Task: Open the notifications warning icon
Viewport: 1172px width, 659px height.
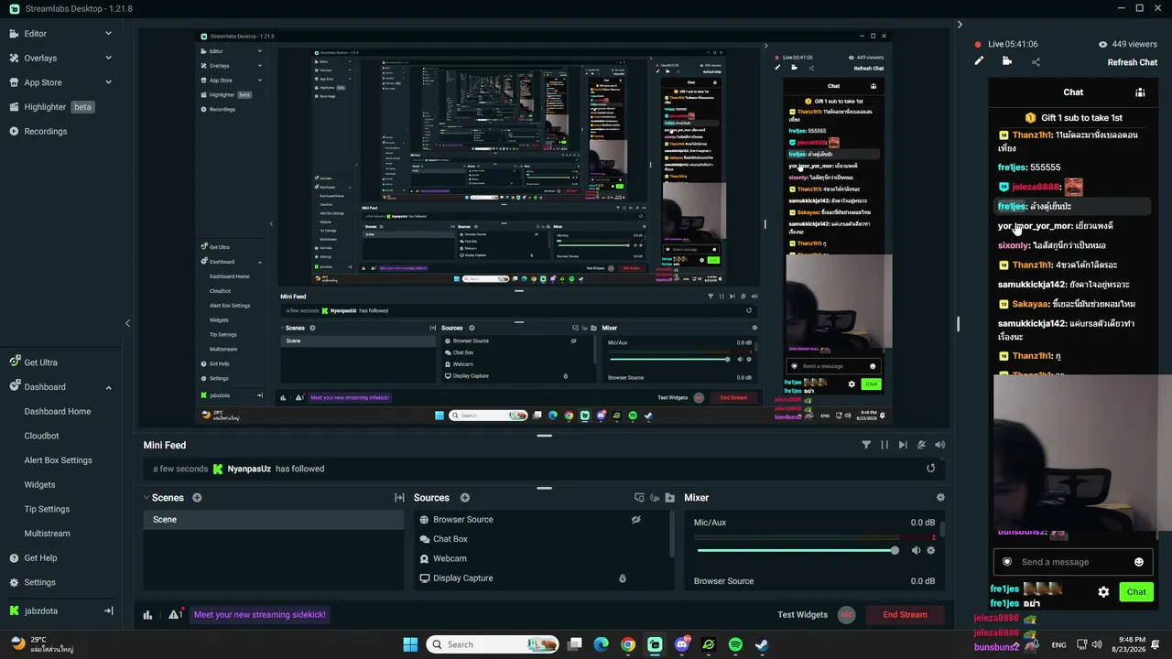Action: [174, 614]
